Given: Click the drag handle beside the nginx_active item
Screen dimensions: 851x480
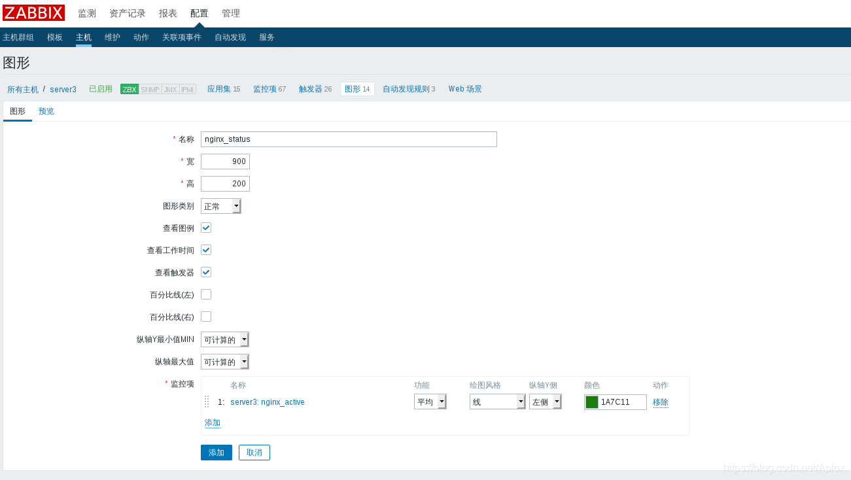Looking at the screenshot, I should pos(207,402).
